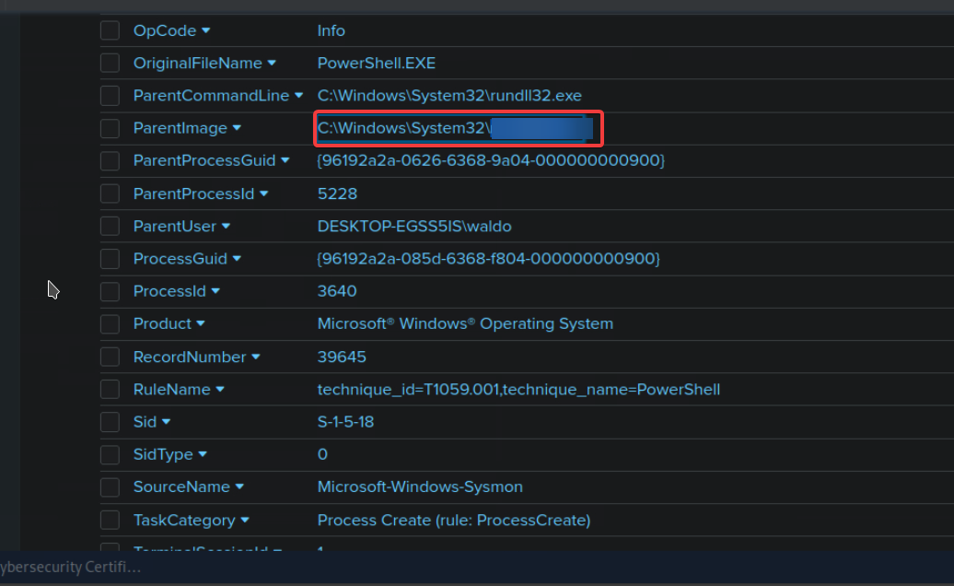Screen dimensions: 954x586
Task: Tick the ParentUser field checkbox
Action: pos(110,226)
